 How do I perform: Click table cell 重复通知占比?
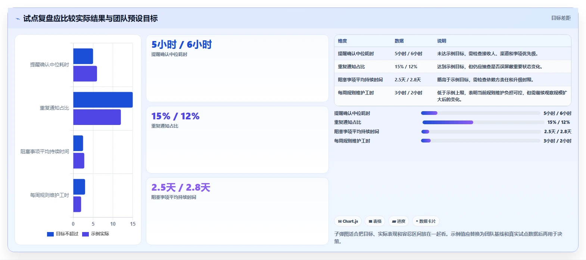click(351, 67)
